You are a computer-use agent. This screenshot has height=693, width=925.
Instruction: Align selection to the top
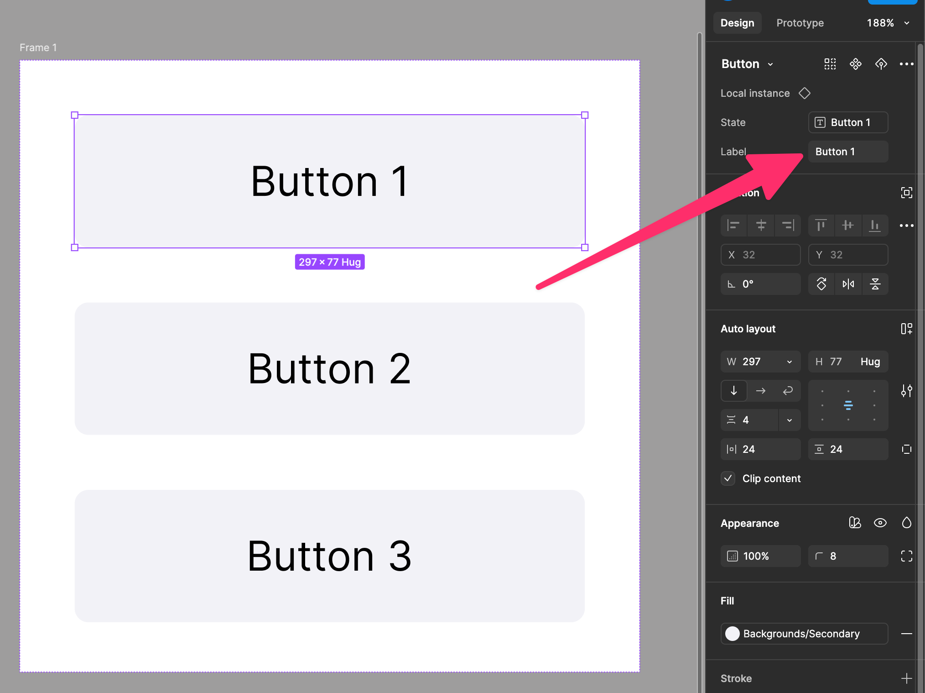[x=821, y=226]
